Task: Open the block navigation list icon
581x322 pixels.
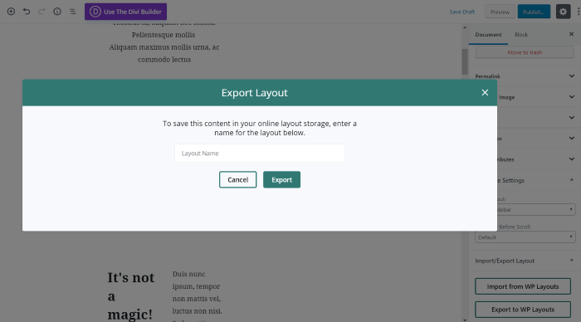Action: [73, 12]
